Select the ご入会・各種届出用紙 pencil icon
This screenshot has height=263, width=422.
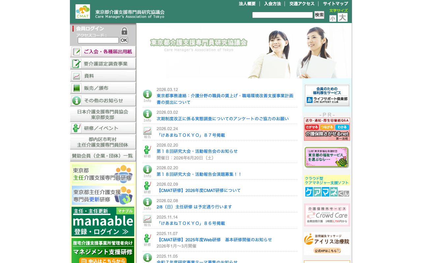pyautogui.click(x=76, y=51)
